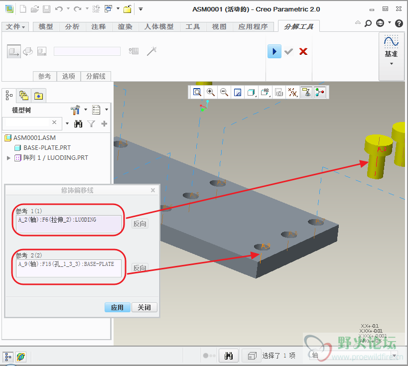The image size is (408, 366).
Task: Collapse the ribbon with the up chevron
Action: tap(358, 22)
